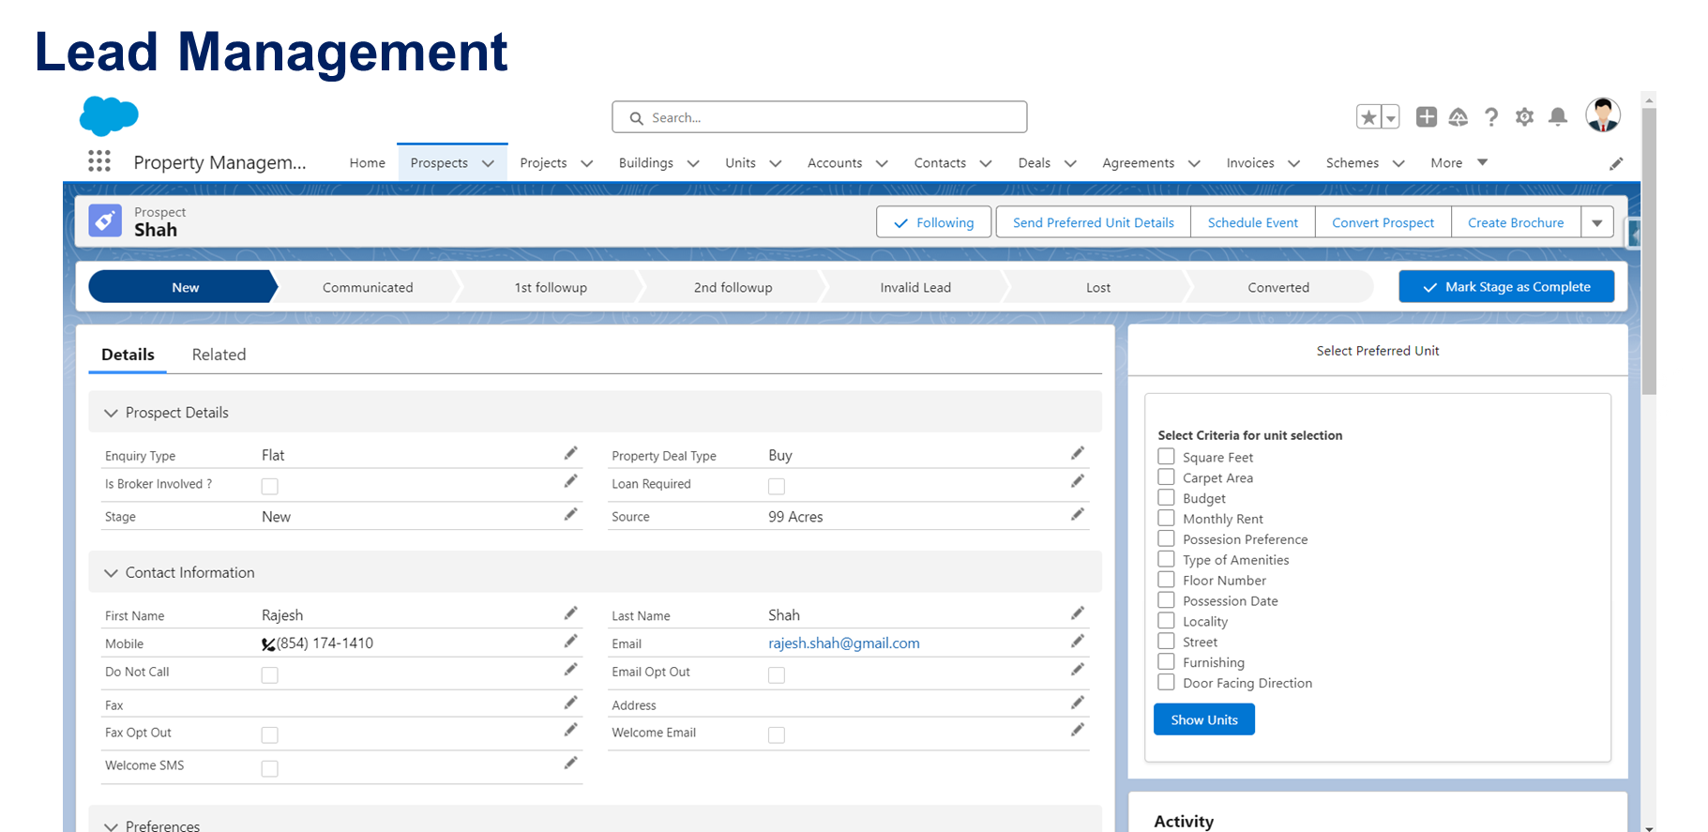Open the actions dropdown beside Create Brochure
The image size is (1708, 832).
[1597, 222]
